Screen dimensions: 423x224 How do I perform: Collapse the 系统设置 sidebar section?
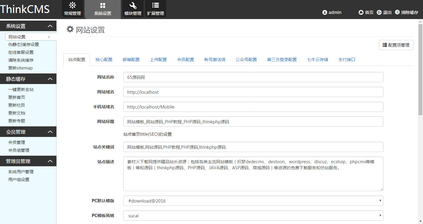[50, 26]
